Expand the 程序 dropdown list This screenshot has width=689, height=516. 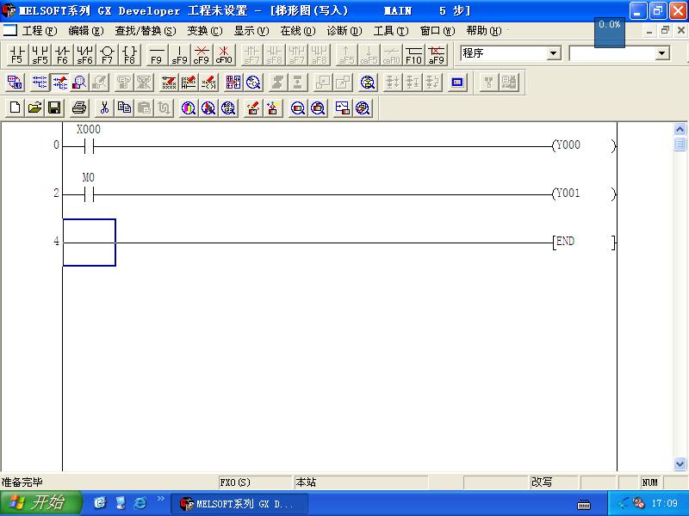coord(553,53)
